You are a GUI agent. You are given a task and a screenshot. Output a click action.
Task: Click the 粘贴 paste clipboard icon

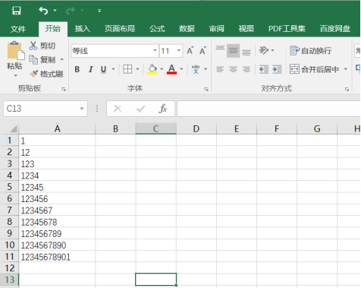tap(15, 52)
